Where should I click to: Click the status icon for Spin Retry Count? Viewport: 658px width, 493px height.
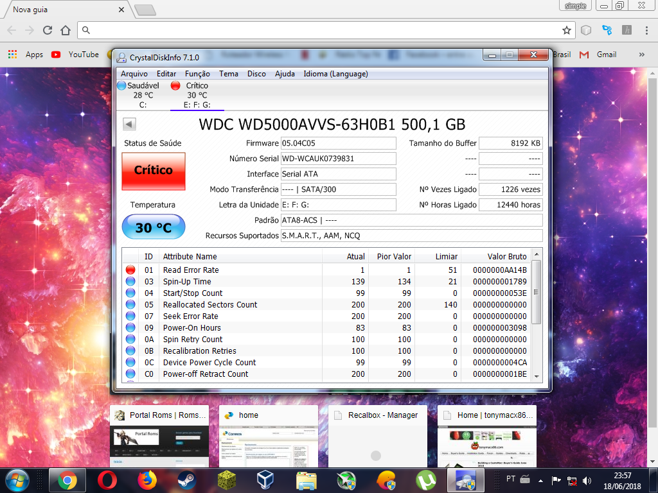130,339
